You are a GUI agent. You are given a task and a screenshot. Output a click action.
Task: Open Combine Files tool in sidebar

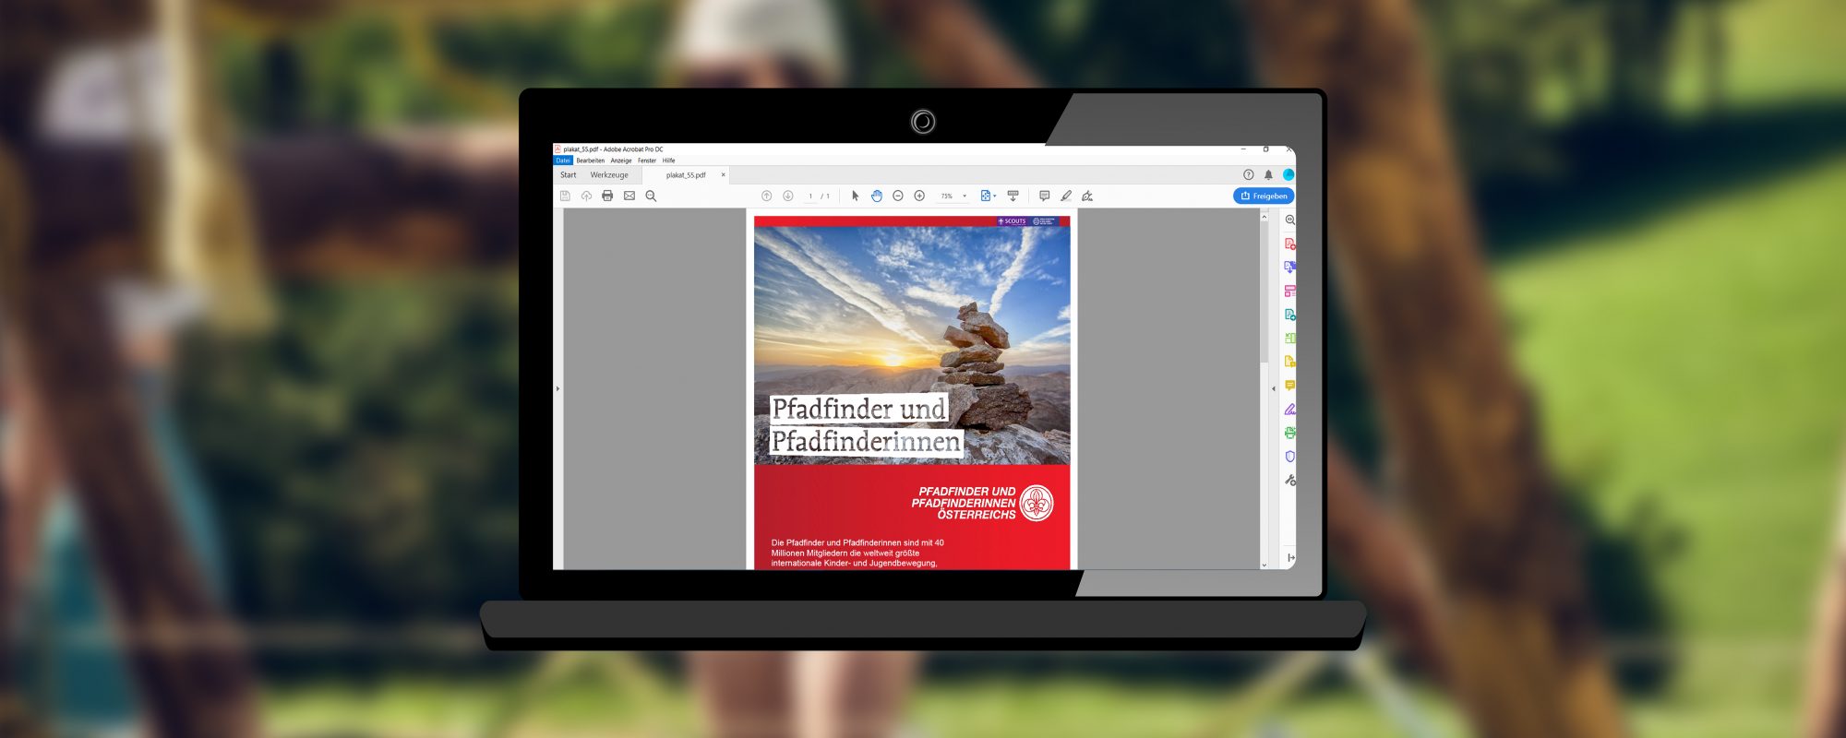1290,268
